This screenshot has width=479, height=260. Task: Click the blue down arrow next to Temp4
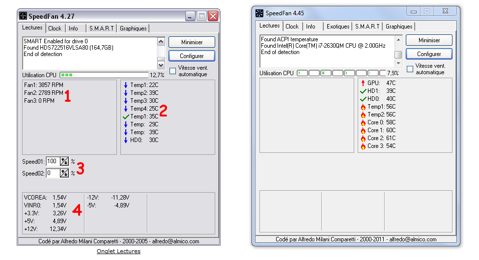pos(126,109)
